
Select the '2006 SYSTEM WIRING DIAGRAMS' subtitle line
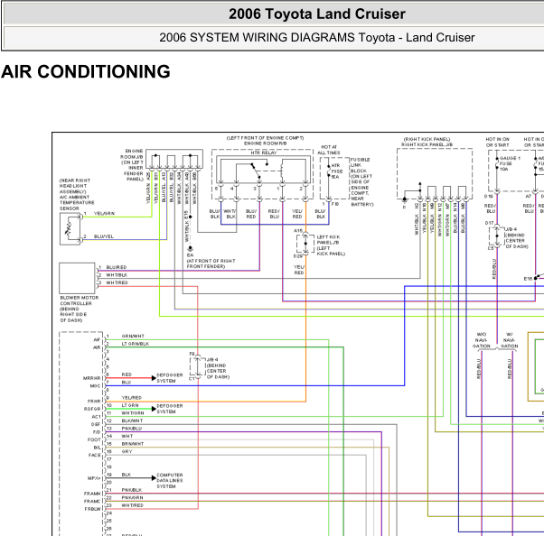point(317,37)
